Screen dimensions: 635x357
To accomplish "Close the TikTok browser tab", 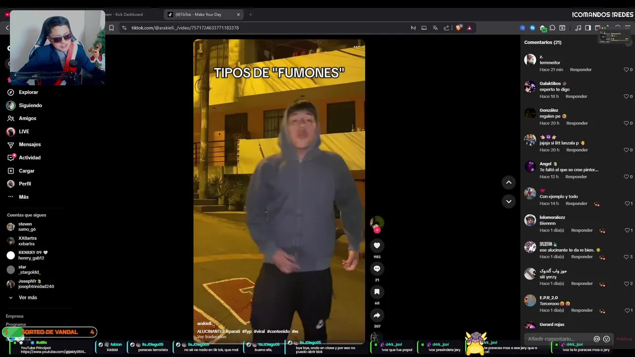I will [x=239, y=14].
